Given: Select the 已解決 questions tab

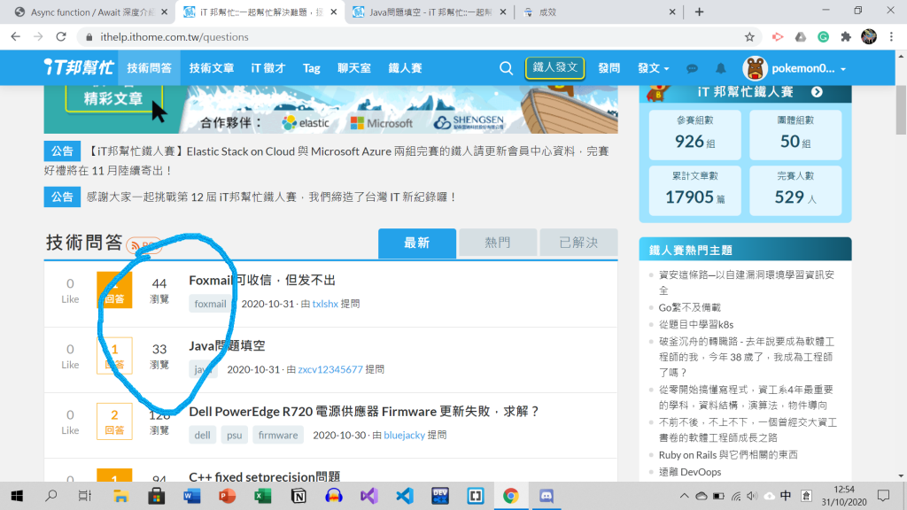Looking at the screenshot, I should 578,243.
